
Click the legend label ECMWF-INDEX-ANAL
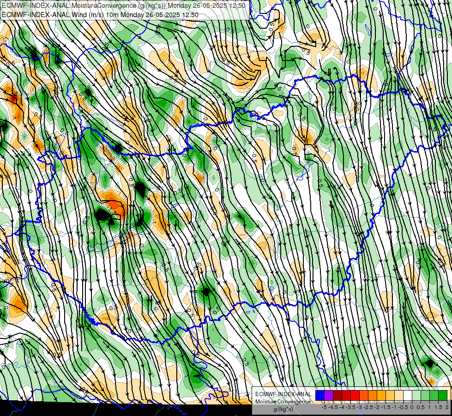[283, 394]
